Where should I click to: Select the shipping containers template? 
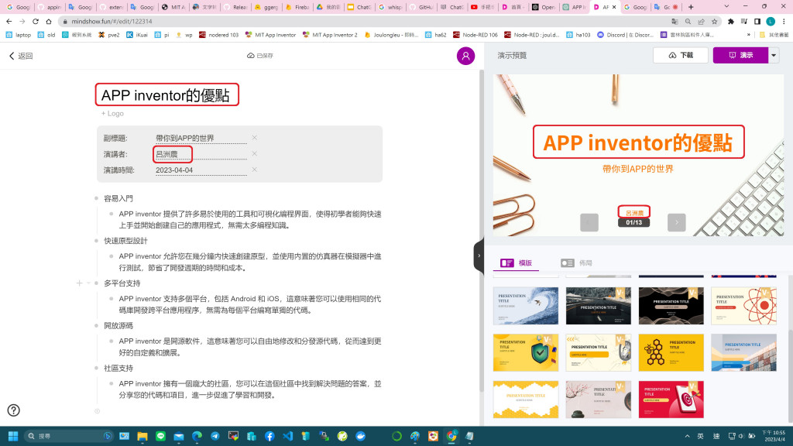pyautogui.click(x=744, y=352)
